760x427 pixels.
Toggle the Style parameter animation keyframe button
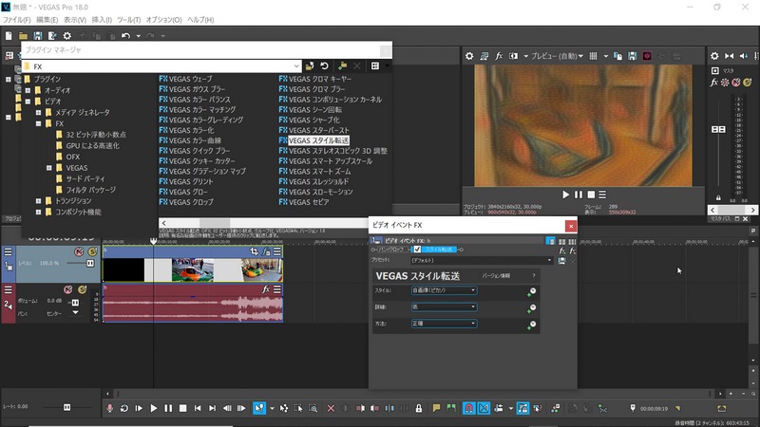coord(532,291)
